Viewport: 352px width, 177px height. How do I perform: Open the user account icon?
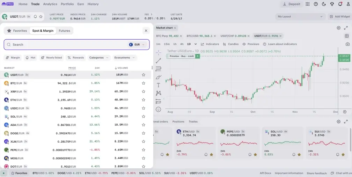pos(348,4)
